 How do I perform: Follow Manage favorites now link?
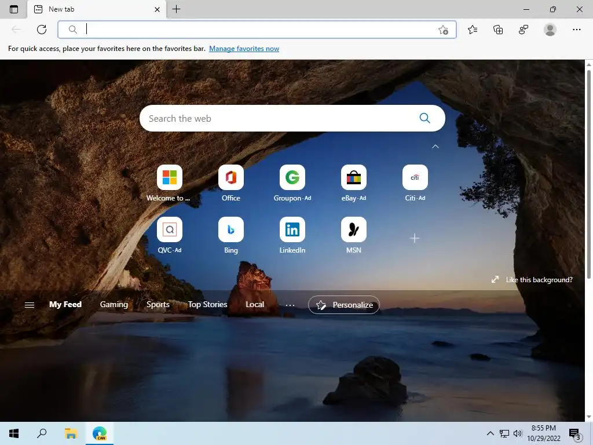point(244,49)
